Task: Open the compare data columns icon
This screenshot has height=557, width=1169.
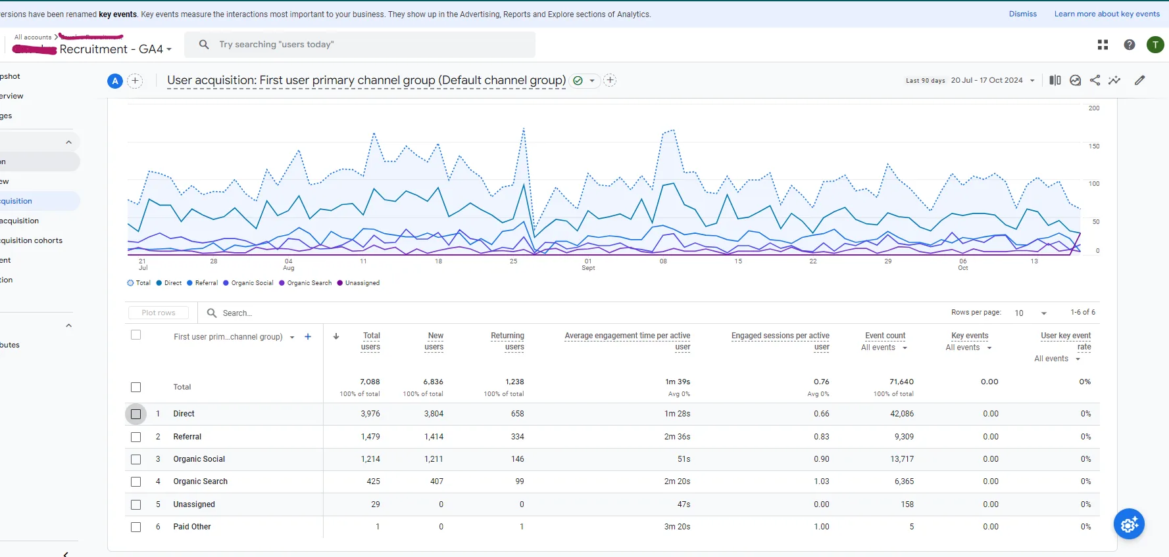Action: (x=1055, y=80)
